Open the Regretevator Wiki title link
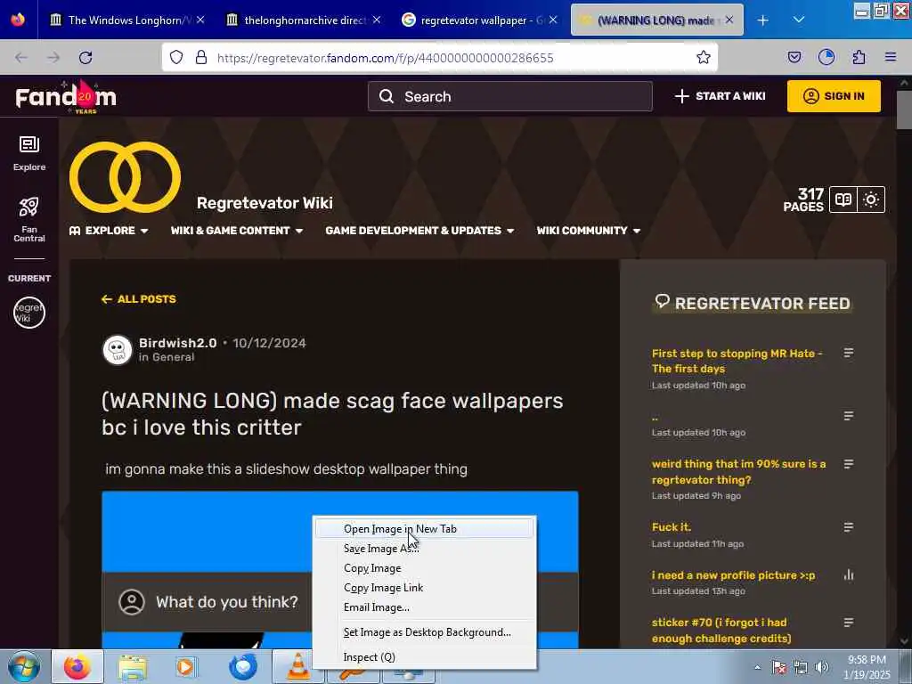The width and height of the screenshot is (912, 684). point(265,203)
